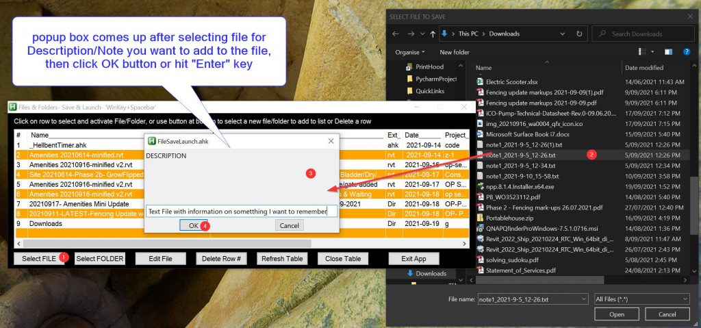Refresh the Downloads folder location
Image resolution: width=701 pixels, height=328 pixels.
pyautogui.click(x=579, y=34)
